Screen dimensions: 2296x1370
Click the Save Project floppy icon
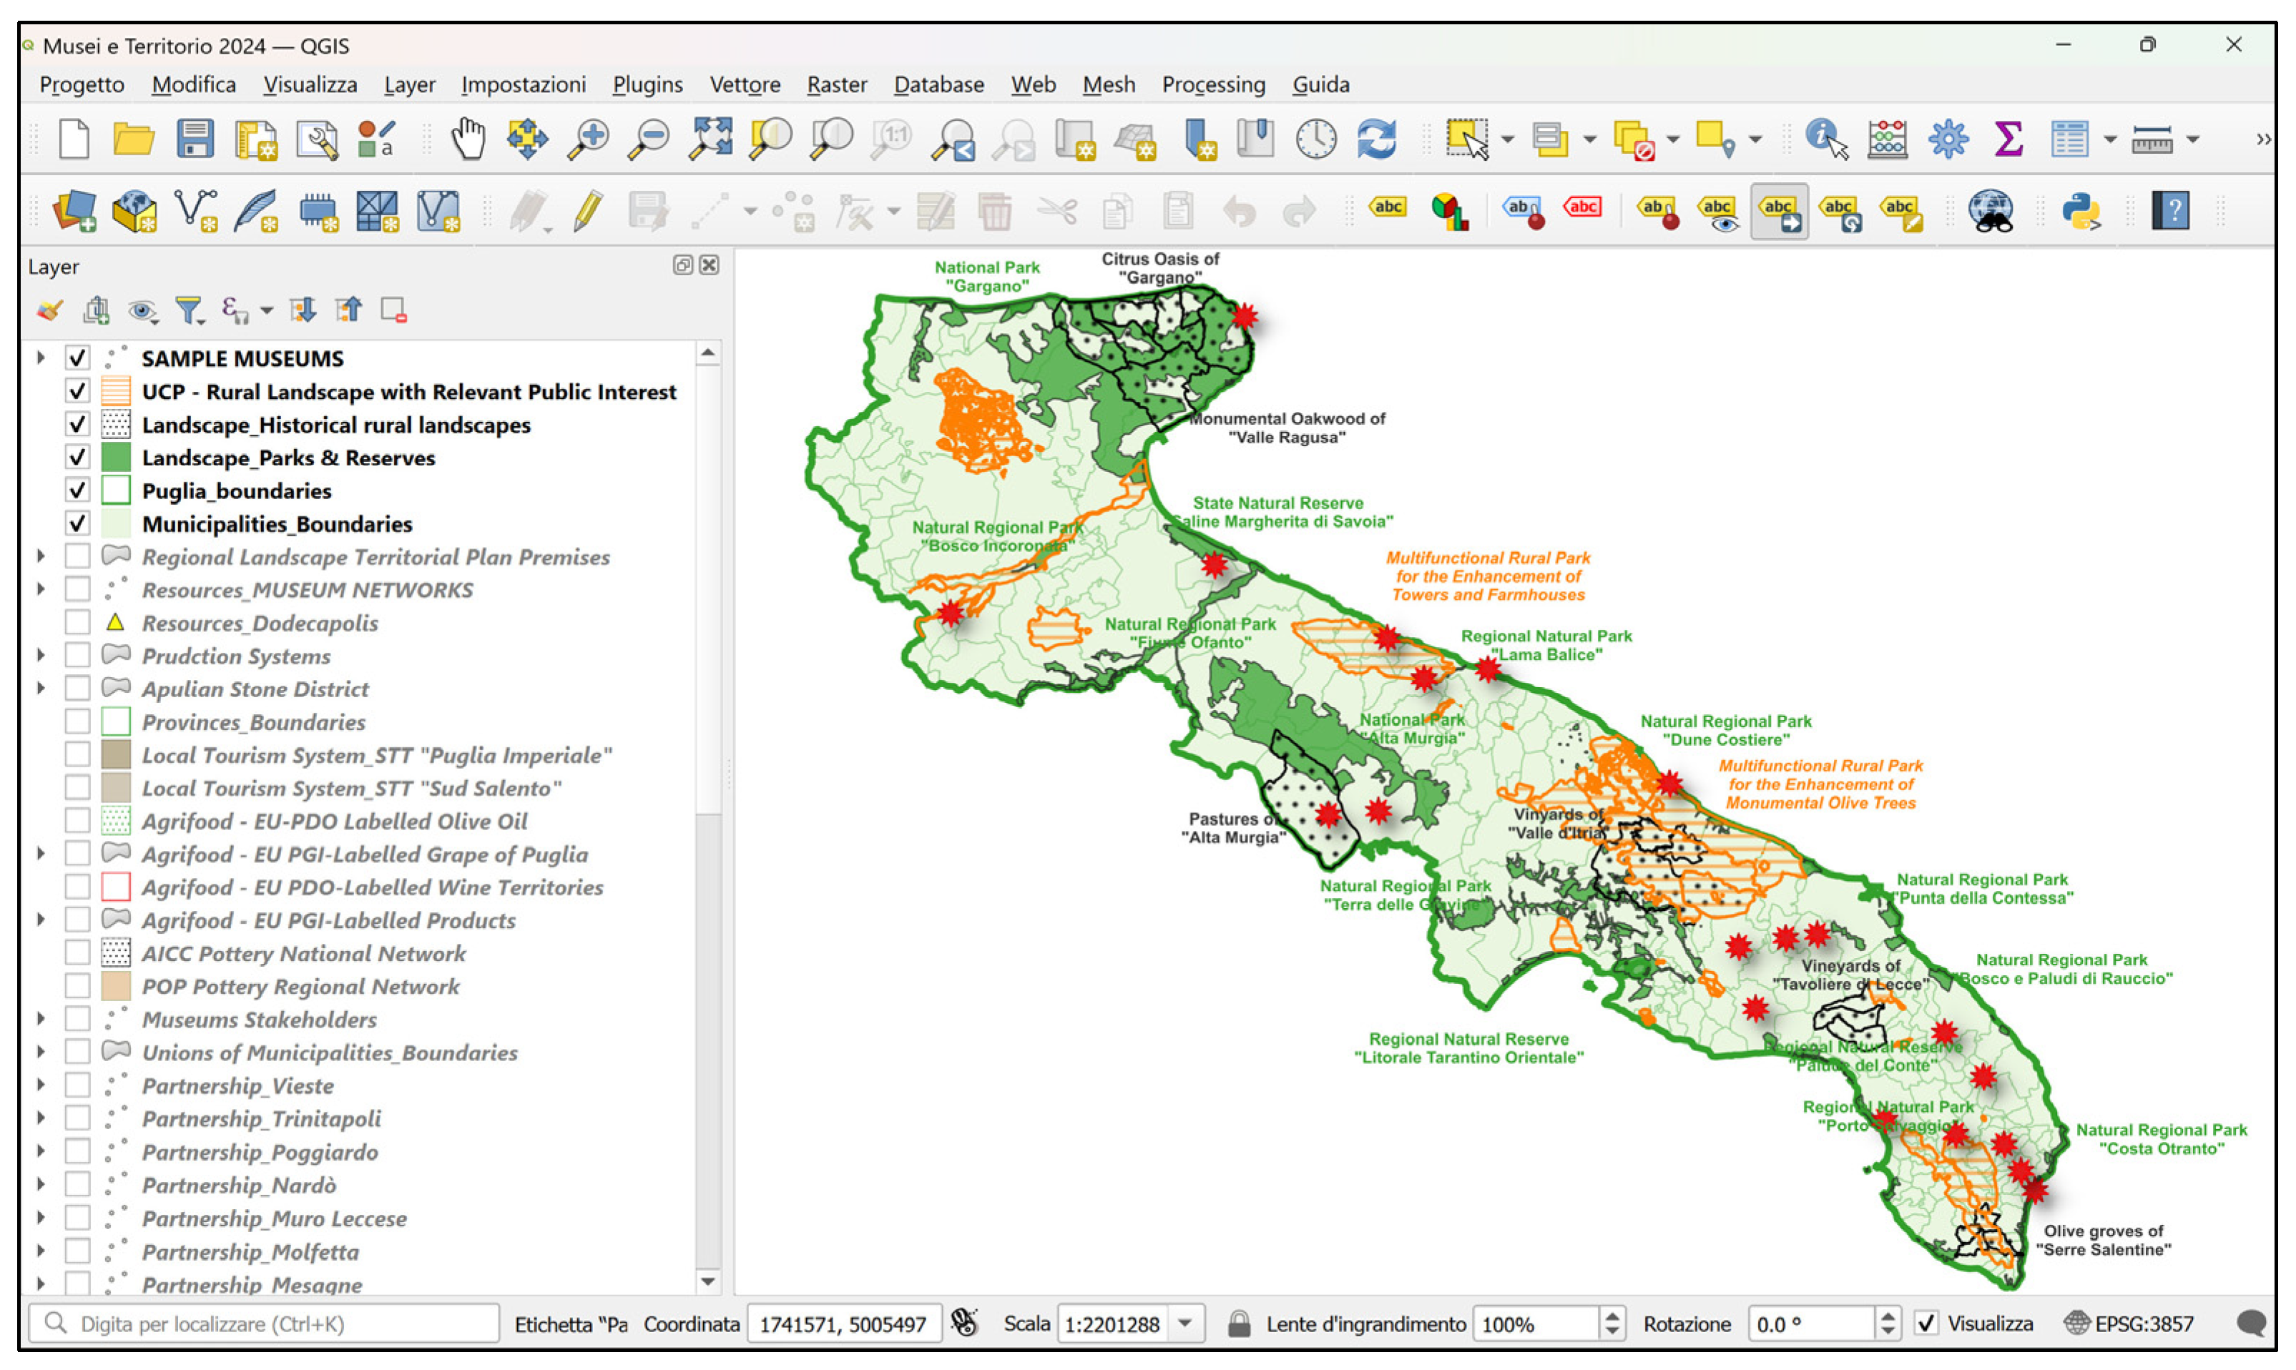tap(195, 139)
